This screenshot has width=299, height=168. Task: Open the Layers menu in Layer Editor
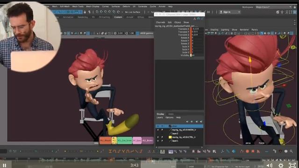(160, 118)
